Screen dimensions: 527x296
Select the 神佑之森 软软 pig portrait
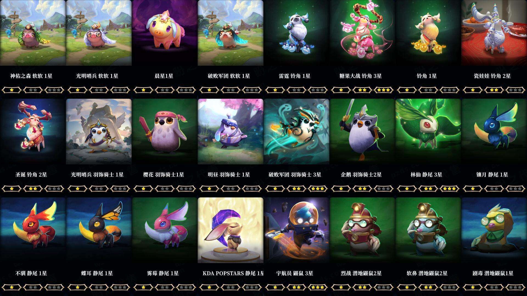click(x=33, y=33)
